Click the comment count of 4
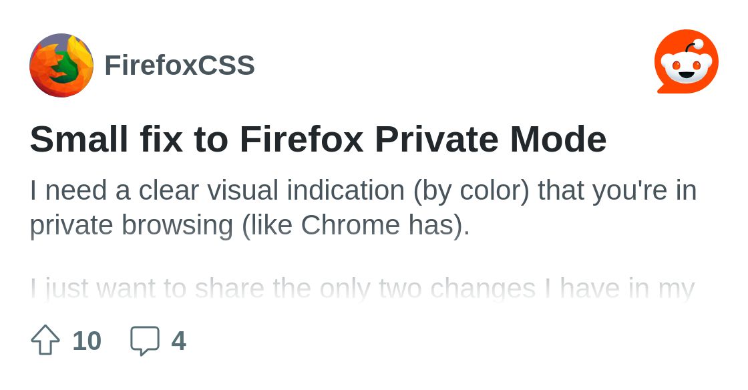Image resolution: width=748 pixels, height=390 pixels. 178,341
